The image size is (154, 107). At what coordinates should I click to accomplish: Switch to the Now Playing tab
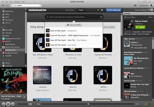coord(70,10)
